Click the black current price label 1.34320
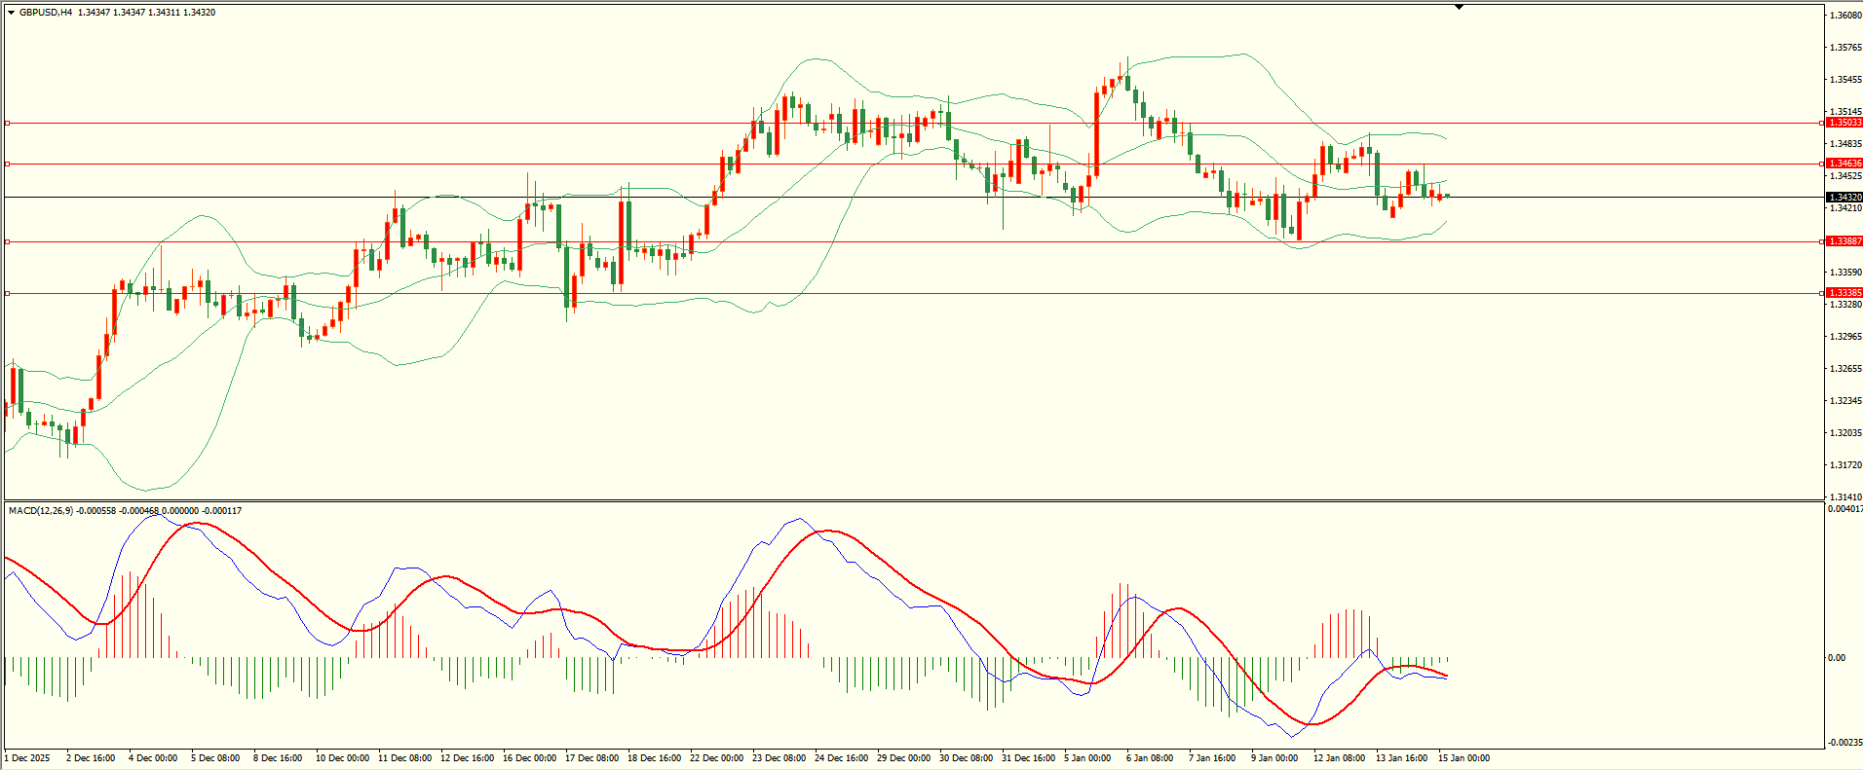Image resolution: width=1863 pixels, height=770 pixels. 1844,198
